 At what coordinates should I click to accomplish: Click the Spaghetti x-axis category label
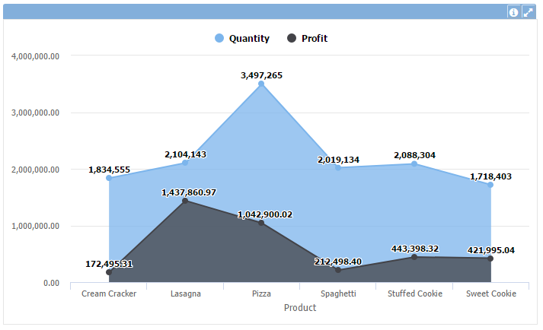(338, 294)
